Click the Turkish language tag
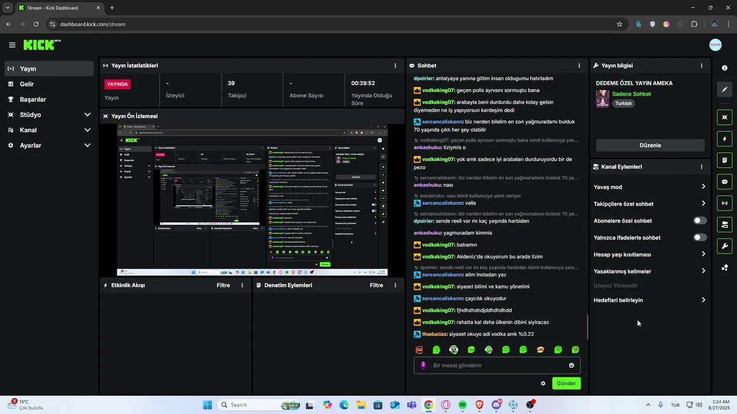 tap(623, 103)
